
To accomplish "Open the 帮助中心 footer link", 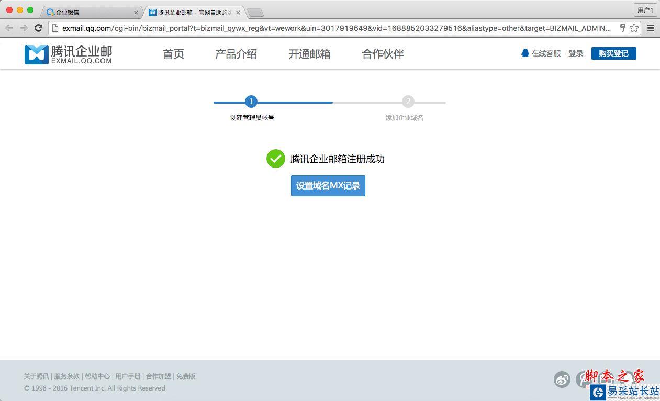I will point(97,376).
